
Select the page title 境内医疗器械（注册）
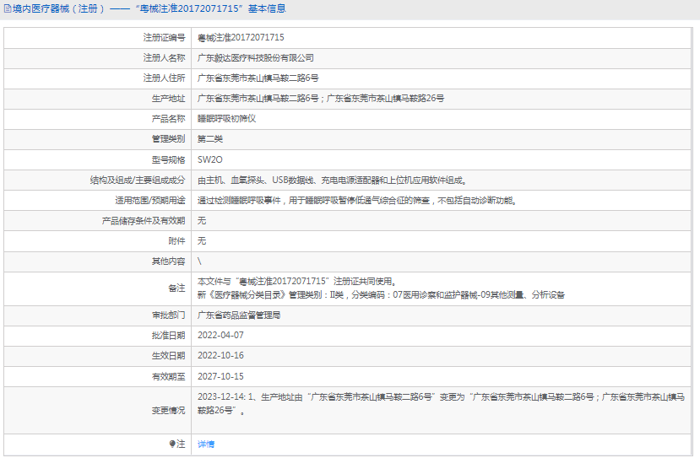59,8
